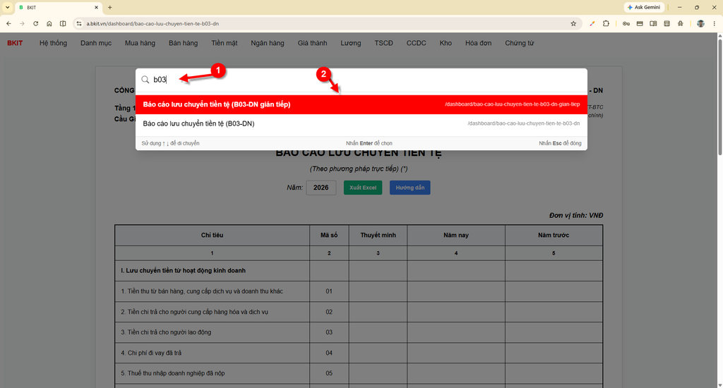Open the password manager key icon
The width and height of the screenshot is (723, 388).
[626, 23]
